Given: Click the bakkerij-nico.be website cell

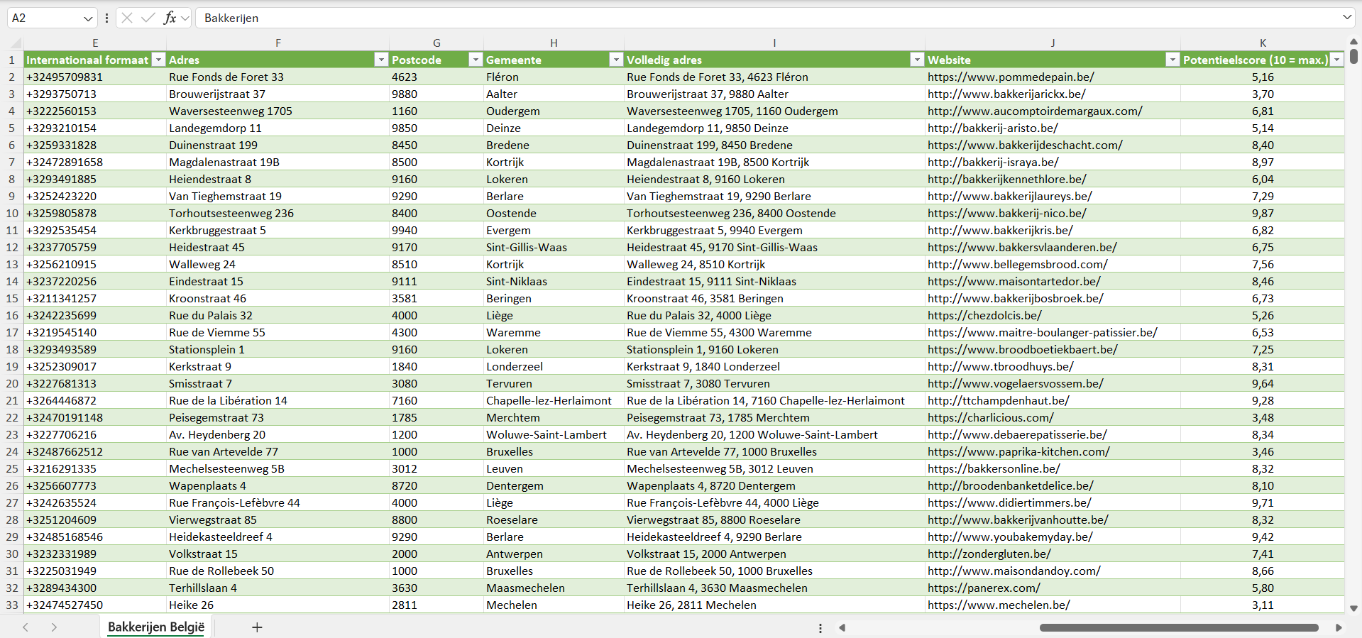Looking at the screenshot, I should pos(1006,213).
